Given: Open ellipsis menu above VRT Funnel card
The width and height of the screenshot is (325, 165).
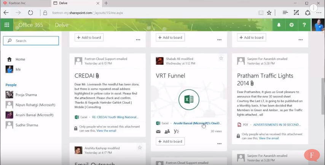Looking at the screenshot, I should point(219,40).
